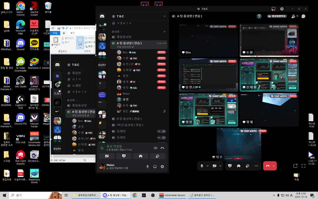Switch to the 보기 tab in Paint
This screenshot has width=318, height=199.
pos(72,33)
